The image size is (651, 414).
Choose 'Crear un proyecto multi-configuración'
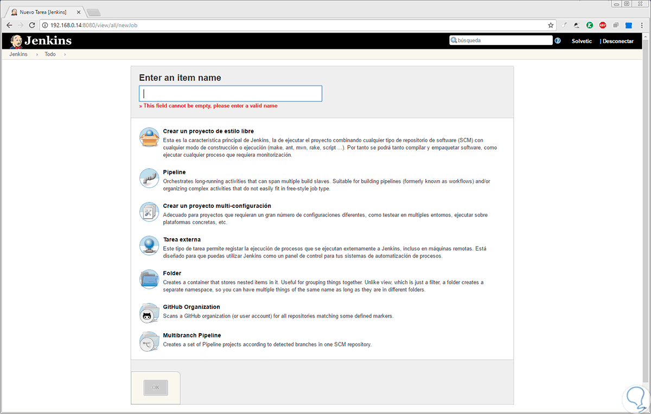point(217,206)
